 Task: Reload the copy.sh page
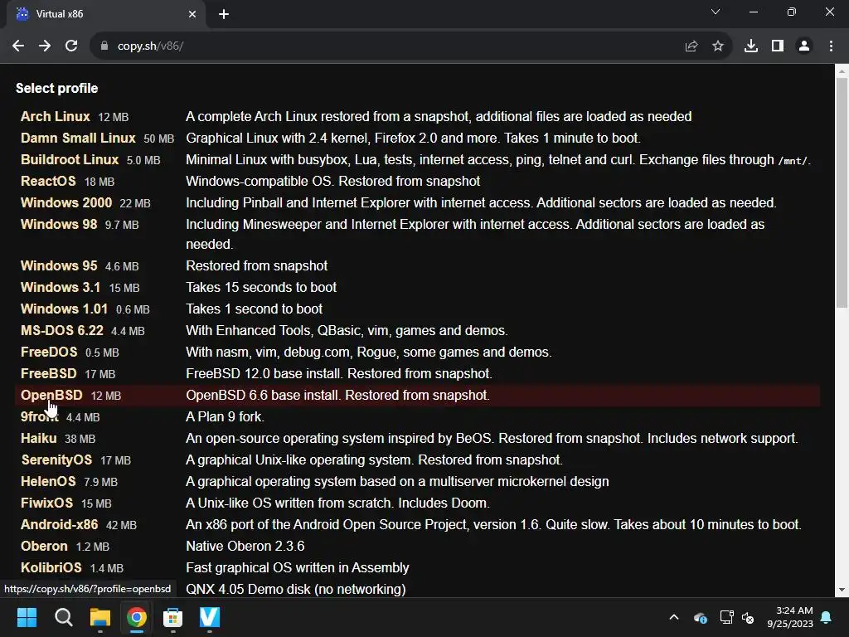coord(71,46)
